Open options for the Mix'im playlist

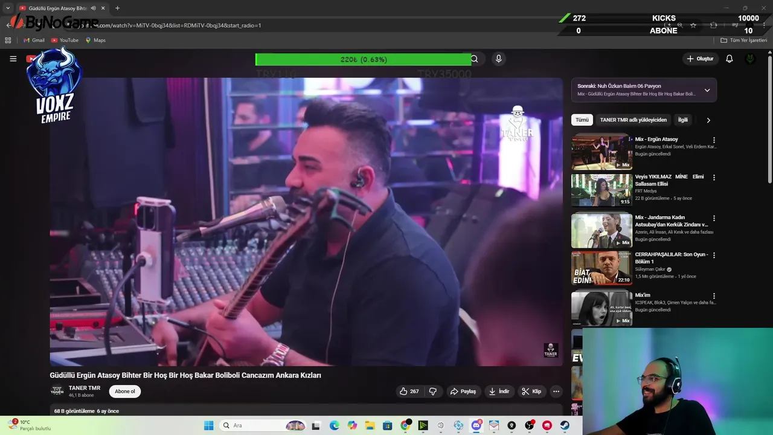pos(714,296)
